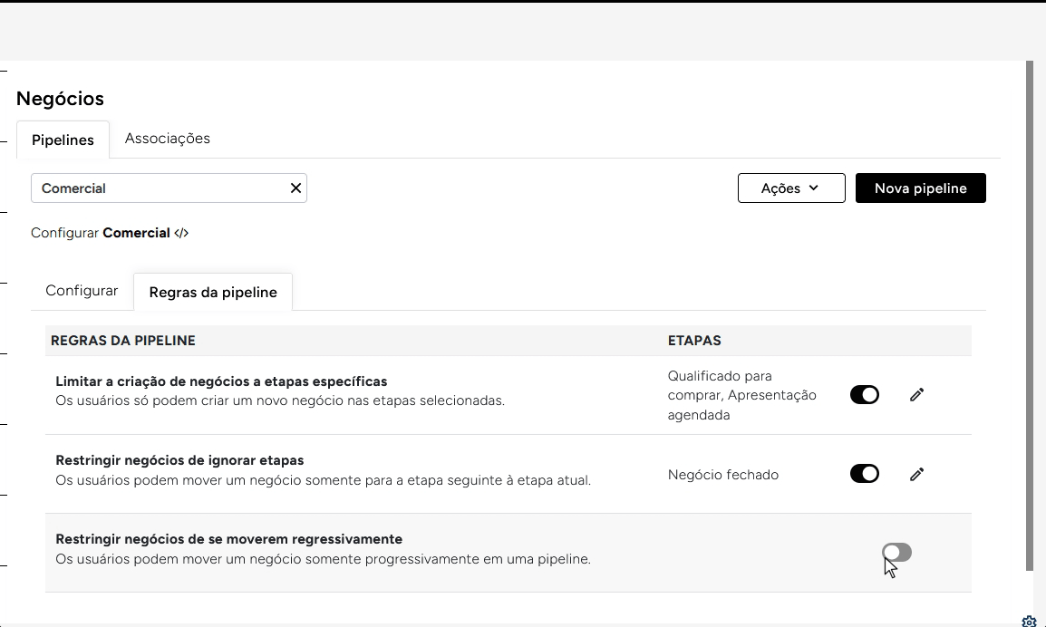Screen dimensions: 1046x627
Task: Clear the Comercial pipeline selection
Action: point(295,188)
